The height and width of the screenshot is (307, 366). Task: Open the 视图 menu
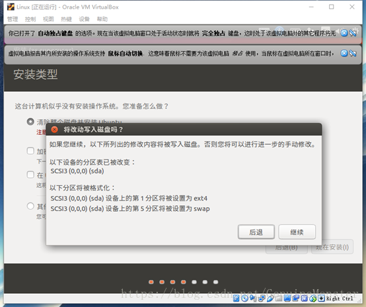click(48, 19)
